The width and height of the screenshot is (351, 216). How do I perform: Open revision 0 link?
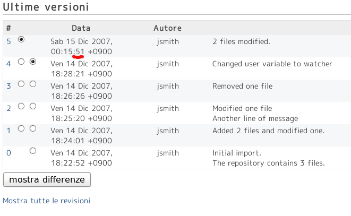[x=8, y=153]
